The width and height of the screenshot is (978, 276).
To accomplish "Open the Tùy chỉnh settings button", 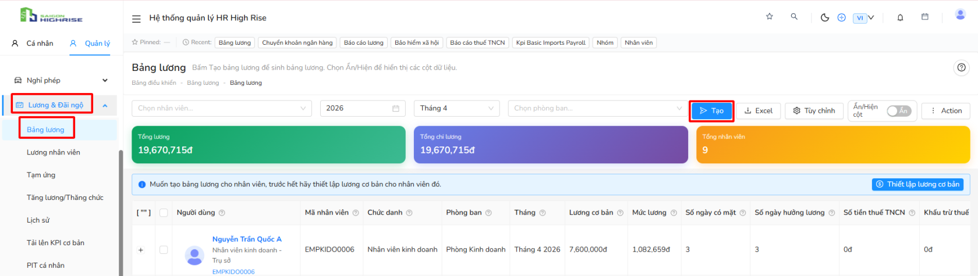I will point(814,111).
